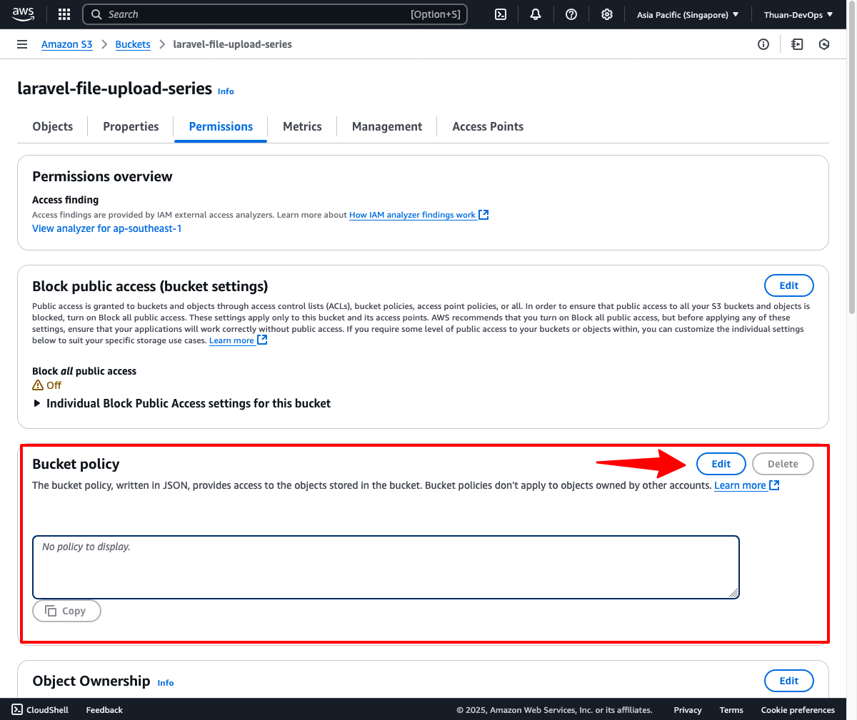This screenshot has width=857, height=720.
Task: Click the Buckets breadcrumb link
Action: (x=133, y=44)
